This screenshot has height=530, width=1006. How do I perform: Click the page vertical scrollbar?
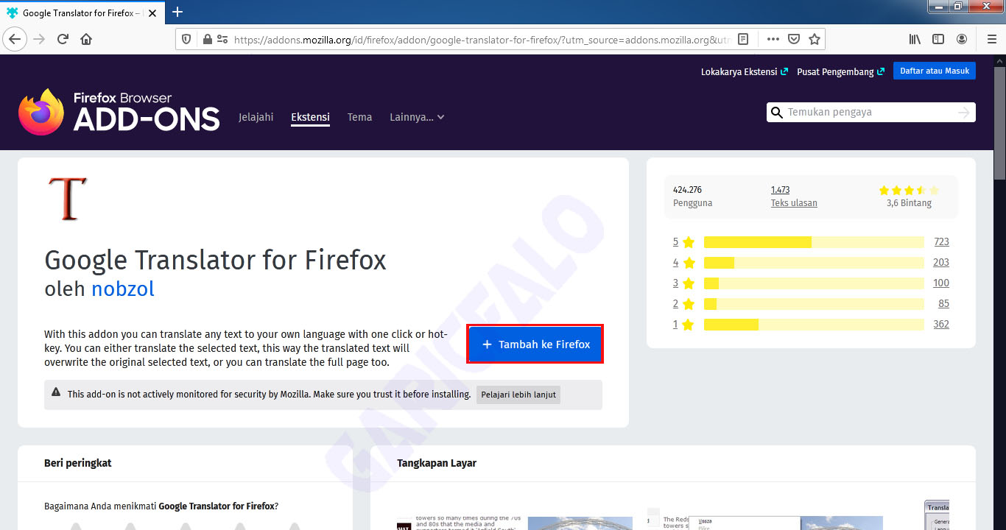point(999,122)
